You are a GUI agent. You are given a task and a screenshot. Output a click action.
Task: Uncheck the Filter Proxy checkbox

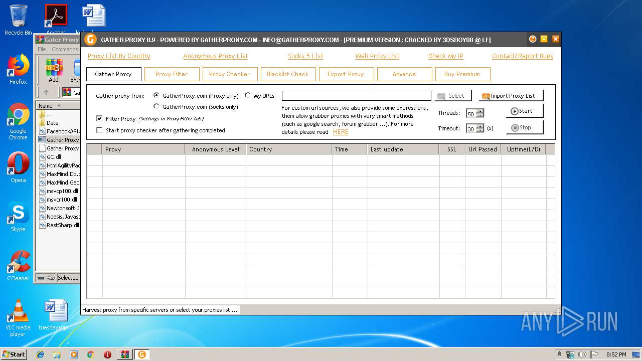tap(99, 119)
